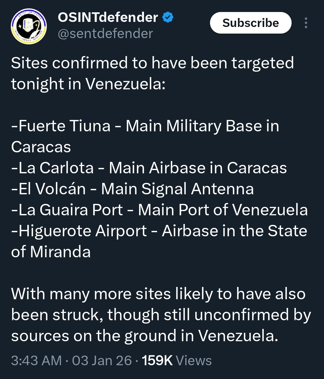Click the La Carlota airbase line
This screenshot has height=379, width=324.
[x=149, y=168]
